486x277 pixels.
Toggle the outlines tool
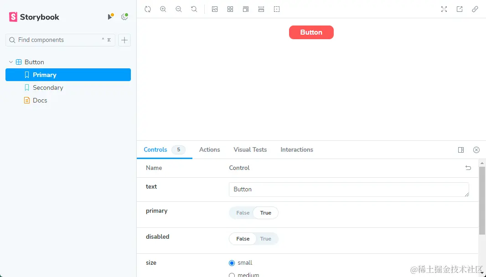pos(277,9)
